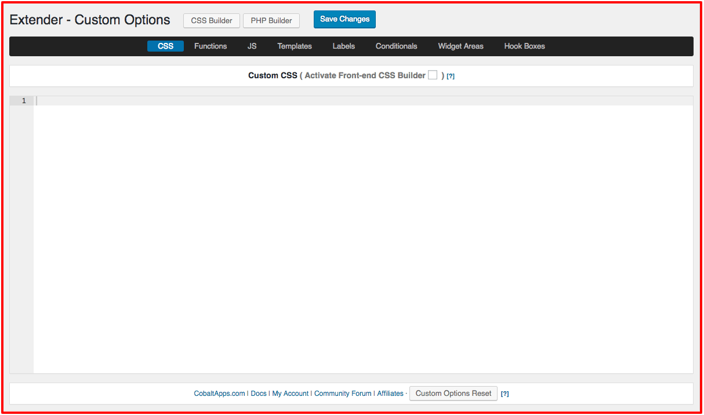Click the Custom CSS help [?] icon
Image resolution: width=704 pixels, height=415 pixels.
click(451, 76)
